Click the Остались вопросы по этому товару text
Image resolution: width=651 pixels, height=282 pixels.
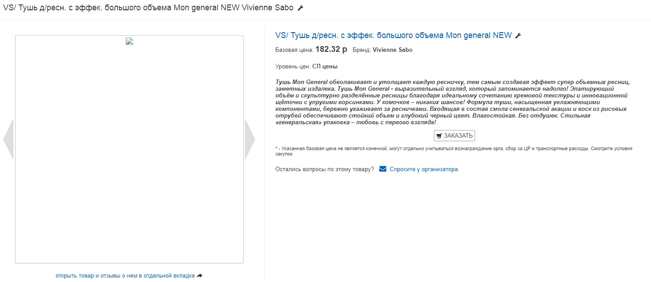pyautogui.click(x=325, y=169)
